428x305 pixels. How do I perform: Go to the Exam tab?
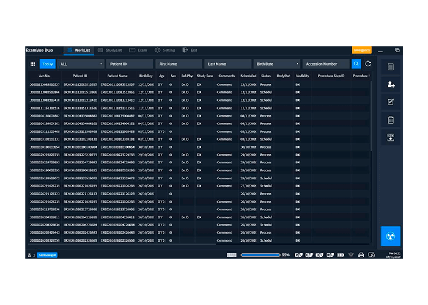[x=138, y=50]
